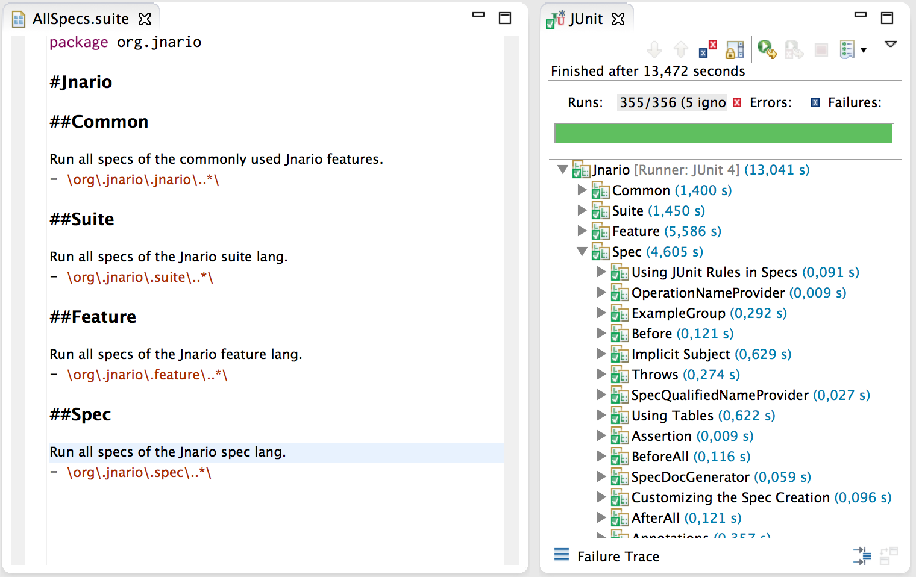Open JUnit view menu triangle
Screen dimensions: 916x577
pos(891,44)
